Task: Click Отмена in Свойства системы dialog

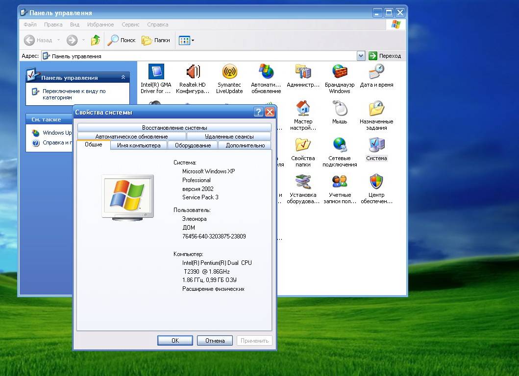Action: pyautogui.click(x=215, y=341)
